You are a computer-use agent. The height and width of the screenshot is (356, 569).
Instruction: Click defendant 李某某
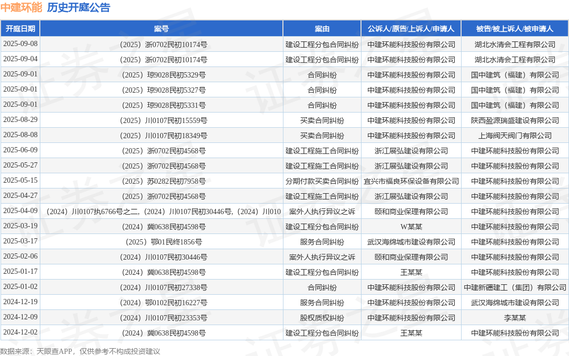[x=515, y=318]
